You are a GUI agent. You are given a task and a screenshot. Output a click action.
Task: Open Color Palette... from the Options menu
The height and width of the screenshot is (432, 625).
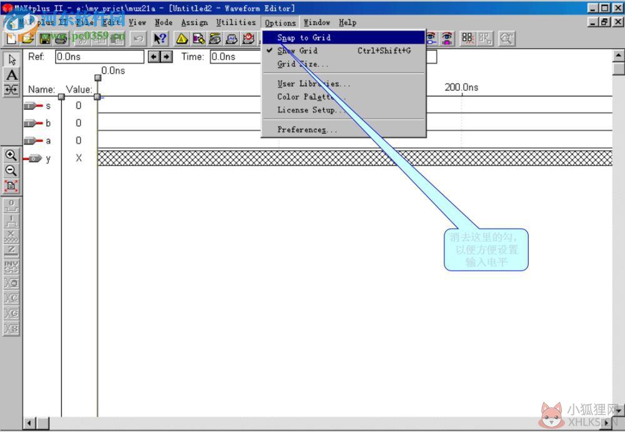pyautogui.click(x=344, y=97)
